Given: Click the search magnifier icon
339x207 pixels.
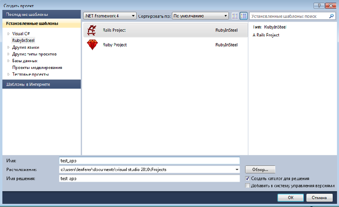Looking at the screenshot, I should click(x=331, y=16).
